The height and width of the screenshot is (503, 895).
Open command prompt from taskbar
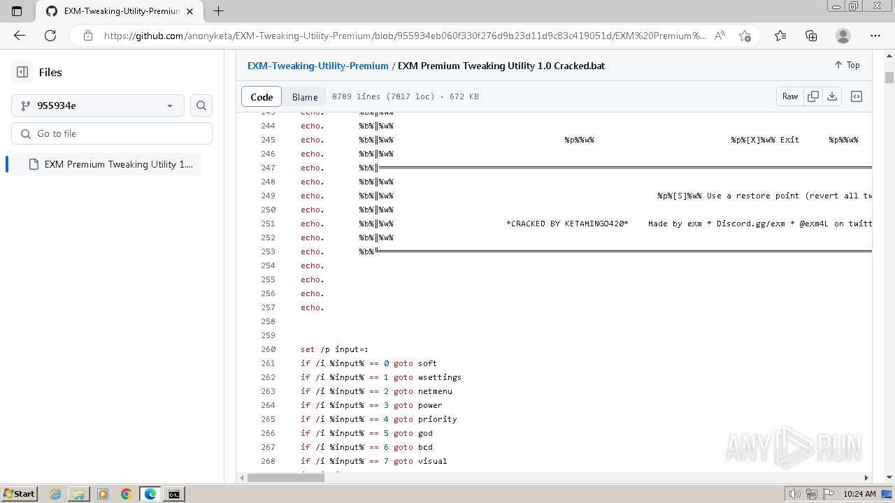pos(173,494)
